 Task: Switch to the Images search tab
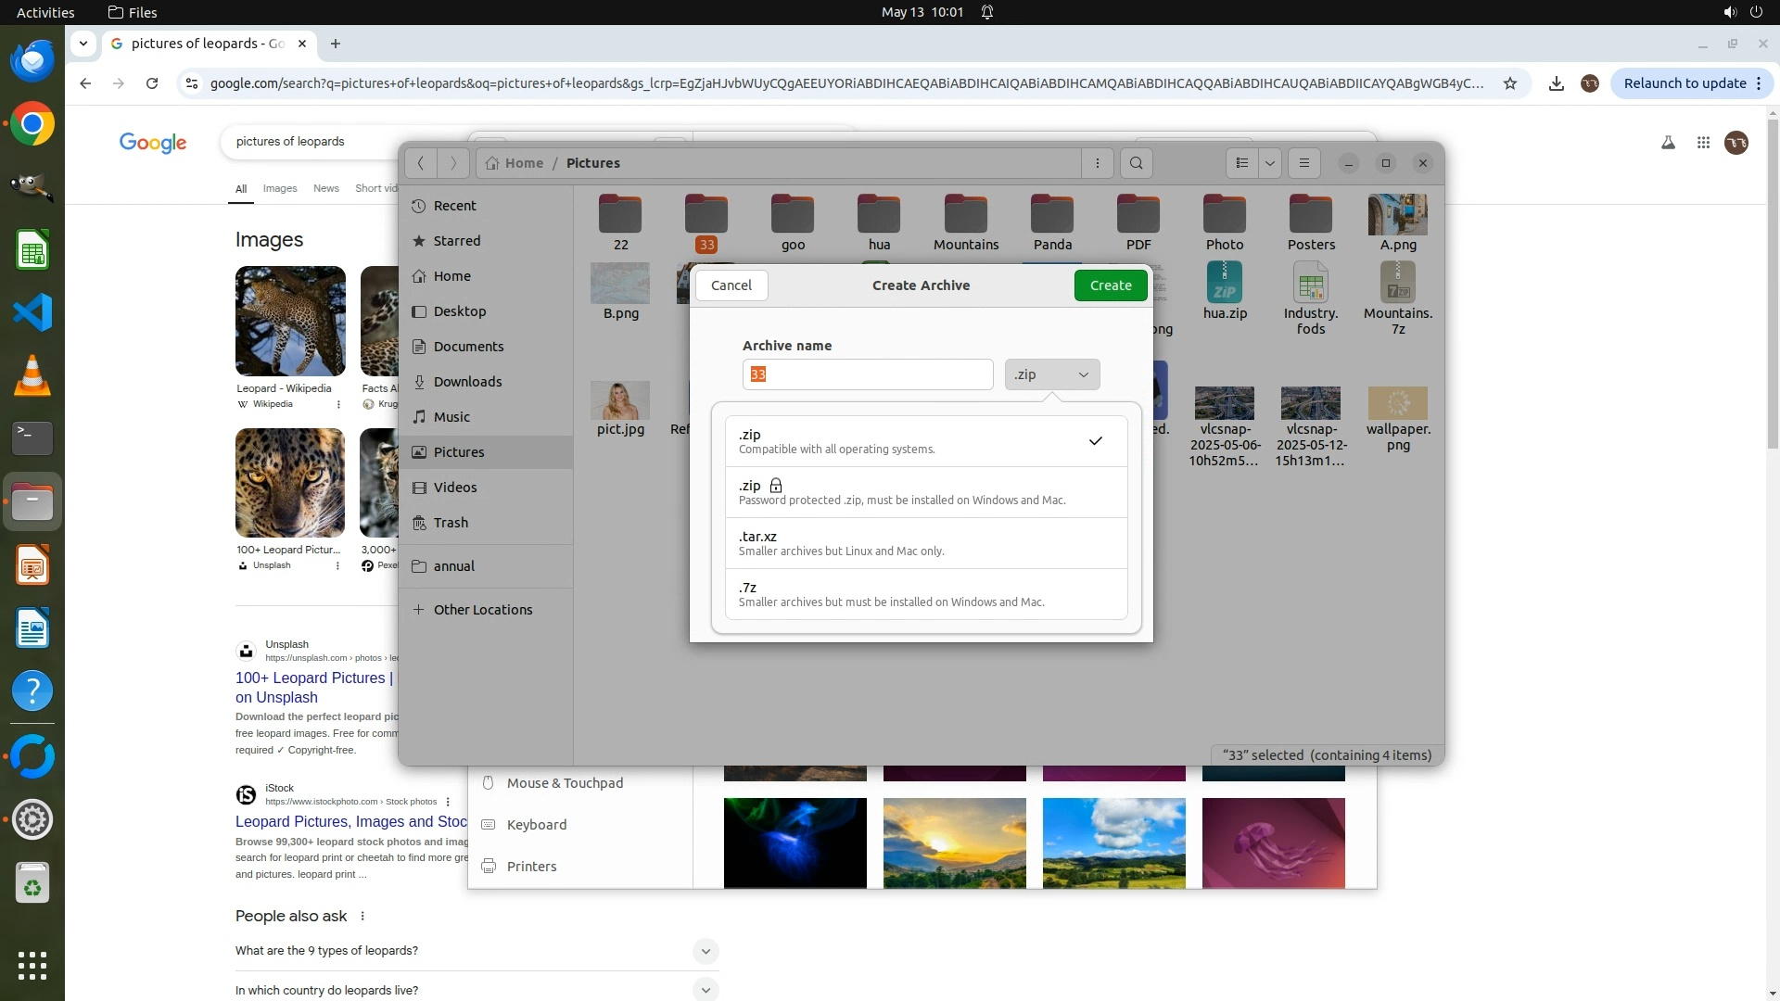279,188
